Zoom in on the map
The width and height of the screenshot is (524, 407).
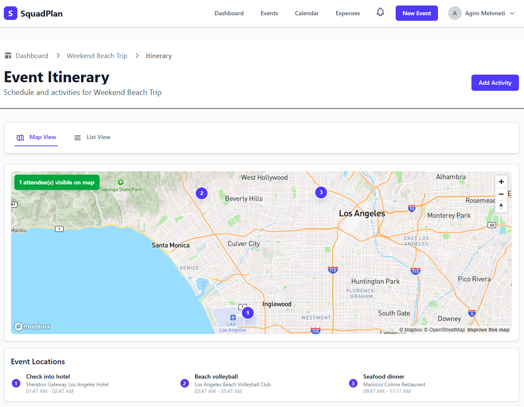click(x=501, y=181)
